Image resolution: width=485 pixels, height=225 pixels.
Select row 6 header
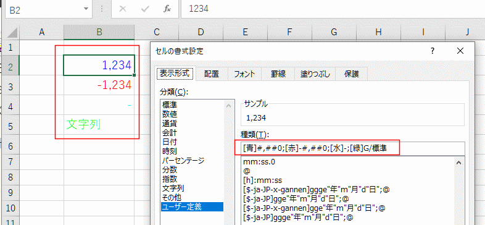click(x=11, y=145)
